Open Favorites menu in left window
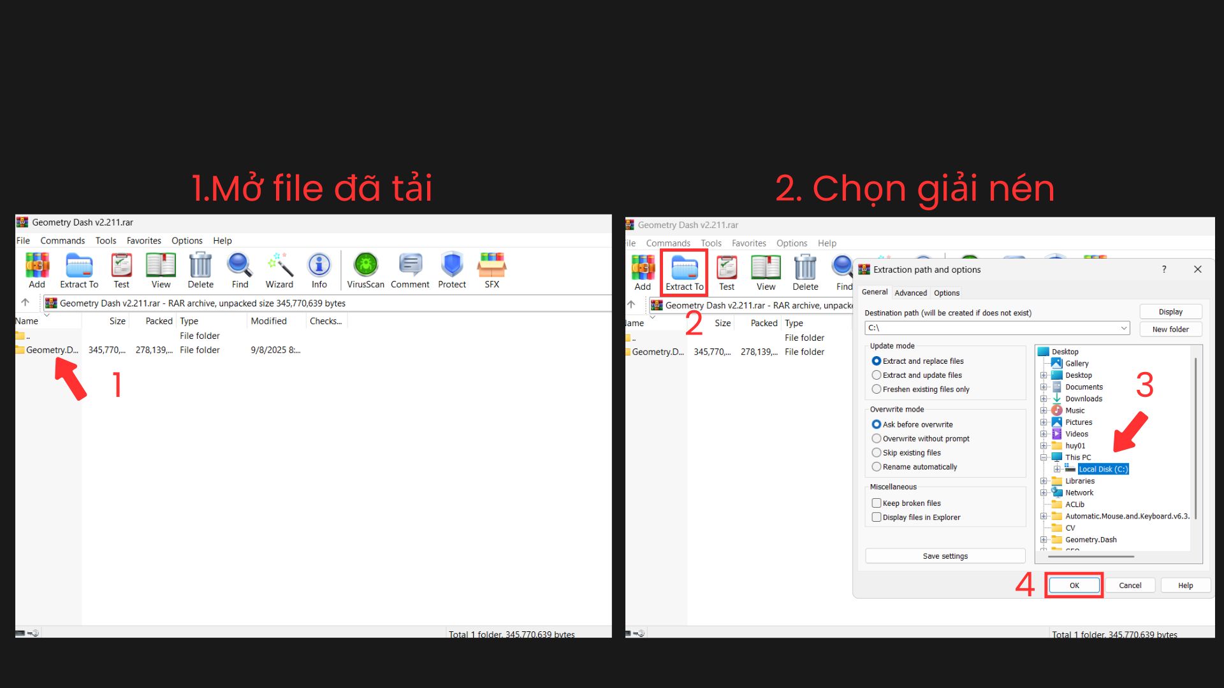The height and width of the screenshot is (688, 1224). pyautogui.click(x=143, y=240)
